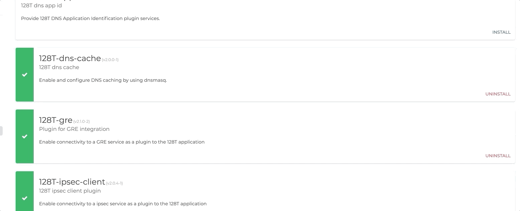Click the v2.0.4-1 version label
The image size is (520, 211).
click(x=114, y=183)
